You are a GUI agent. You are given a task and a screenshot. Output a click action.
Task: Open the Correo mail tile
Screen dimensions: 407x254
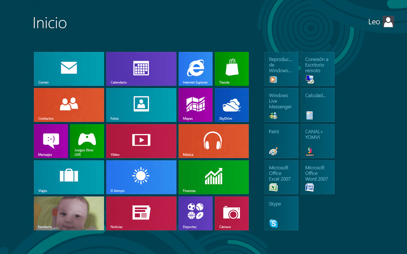pyautogui.click(x=69, y=69)
